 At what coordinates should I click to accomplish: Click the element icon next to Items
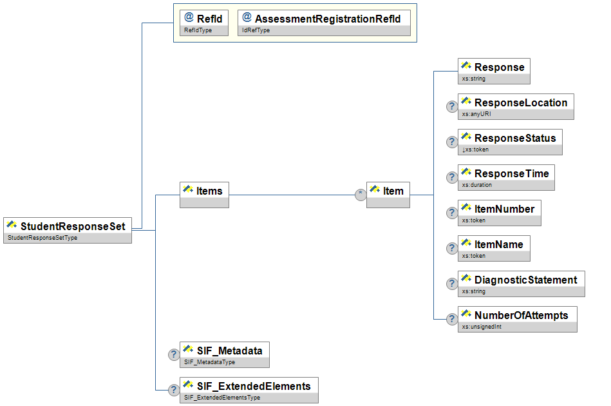point(189,189)
